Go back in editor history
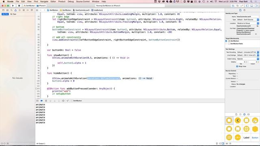Viewport: 260px width, 146px height. [41, 10]
